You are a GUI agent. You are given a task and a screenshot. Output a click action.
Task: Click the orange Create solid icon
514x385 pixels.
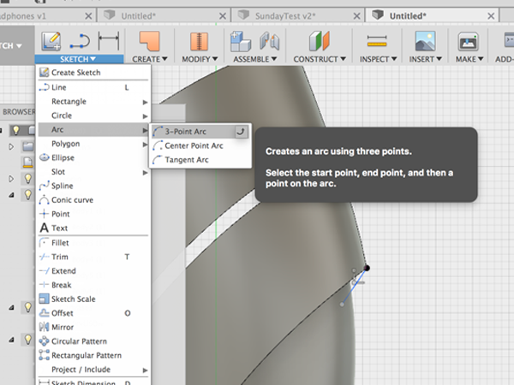pyautogui.click(x=149, y=41)
